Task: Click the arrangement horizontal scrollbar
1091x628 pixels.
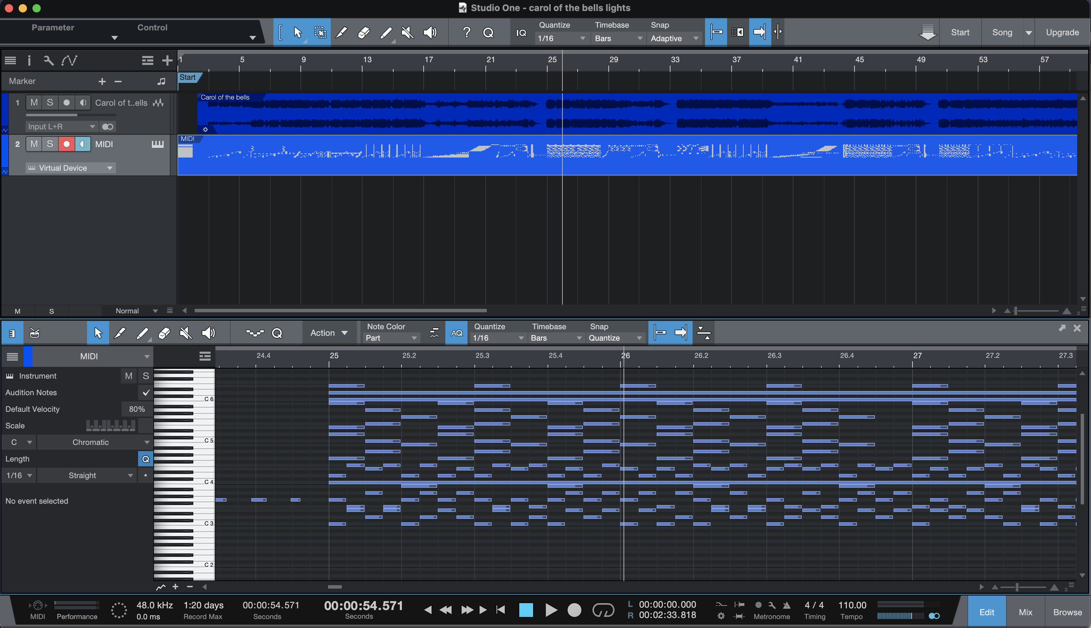Action: tap(340, 311)
